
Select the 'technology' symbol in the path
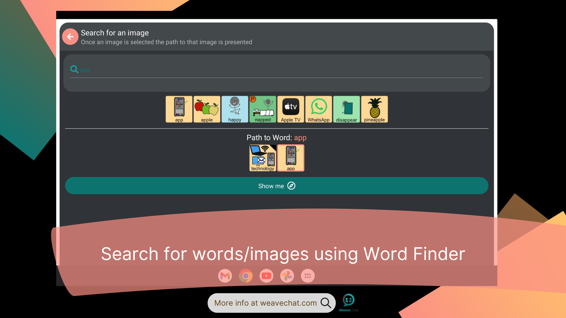pyautogui.click(x=262, y=158)
